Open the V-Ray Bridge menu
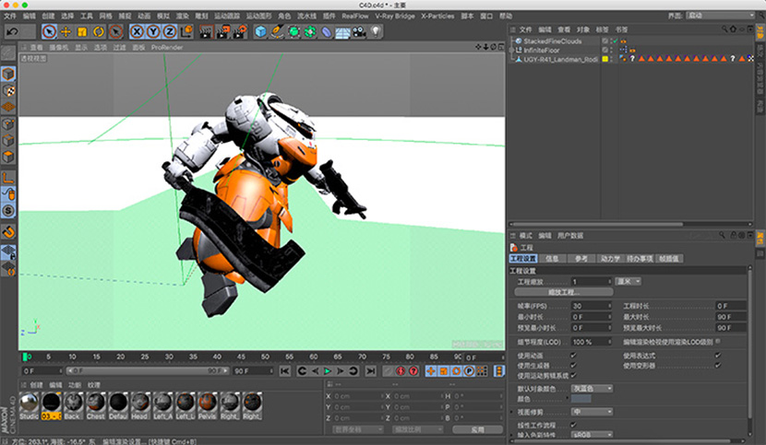 tap(395, 16)
